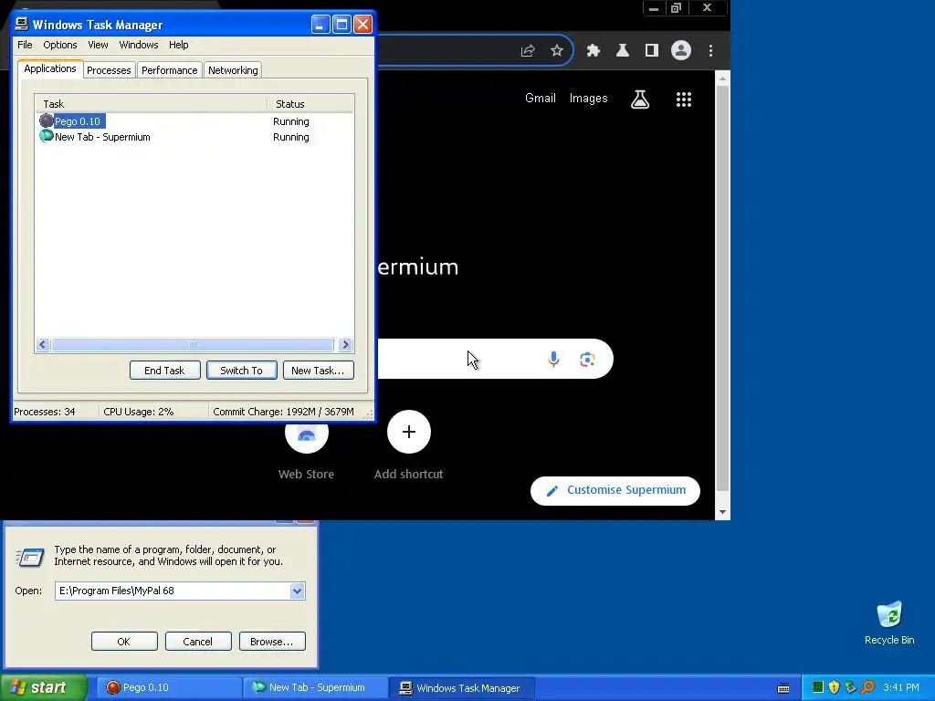Click the Switch To button
The height and width of the screenshot is (701, 935).
(x=241, y=371)
